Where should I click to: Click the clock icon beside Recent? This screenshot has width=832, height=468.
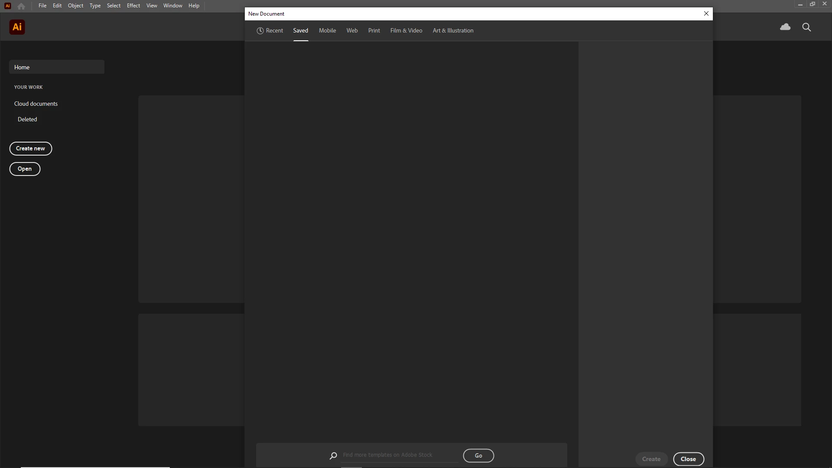[x=260, y=31]
